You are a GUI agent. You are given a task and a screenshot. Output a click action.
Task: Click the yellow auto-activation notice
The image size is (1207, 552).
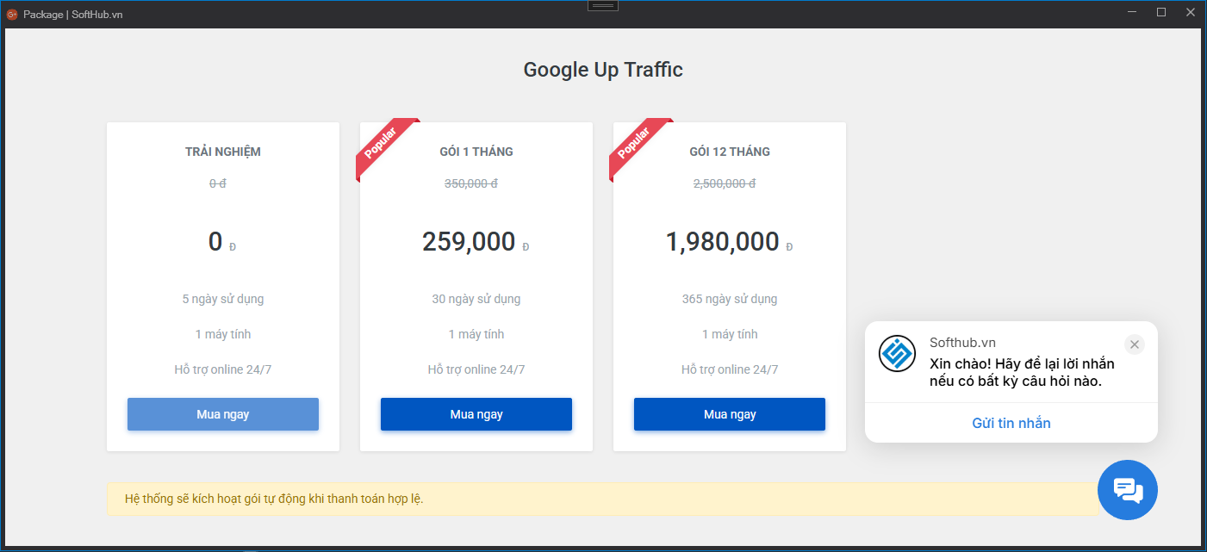click(603, 499)
